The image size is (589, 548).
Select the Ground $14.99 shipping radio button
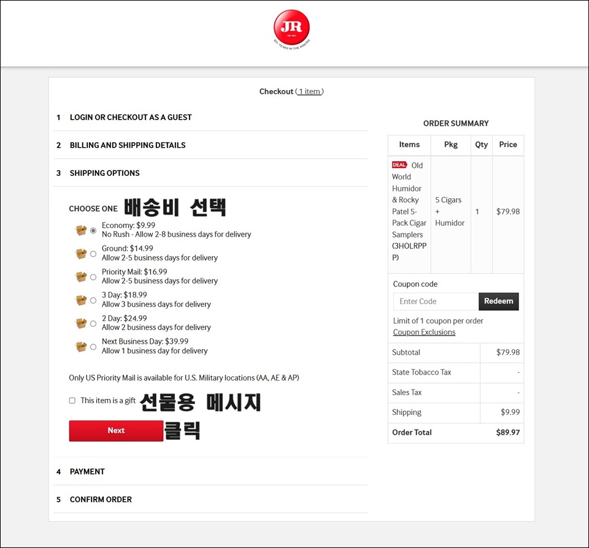pyautogui.click(x=93, y=254)
